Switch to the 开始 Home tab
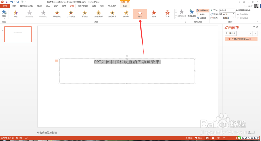 tap(14, 6)
